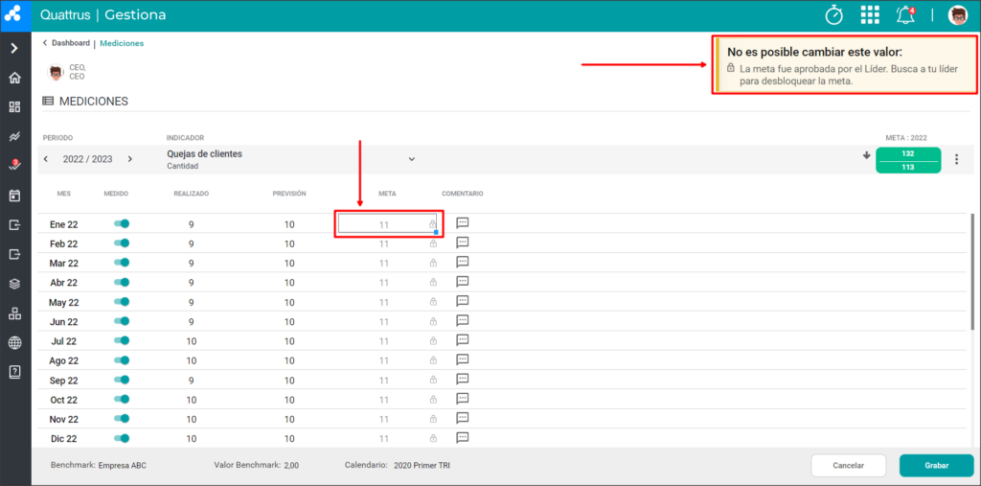The height and width of the screenshot is (486, 981).
Task: Open the comment icon for Abr 22
Action: (x=463, y=281)
